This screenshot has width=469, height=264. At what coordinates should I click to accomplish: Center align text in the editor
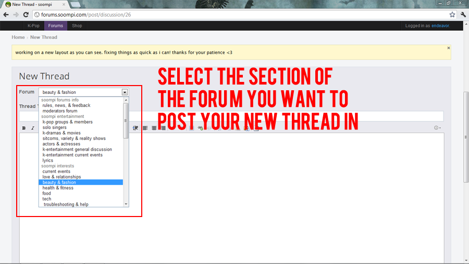154,128
